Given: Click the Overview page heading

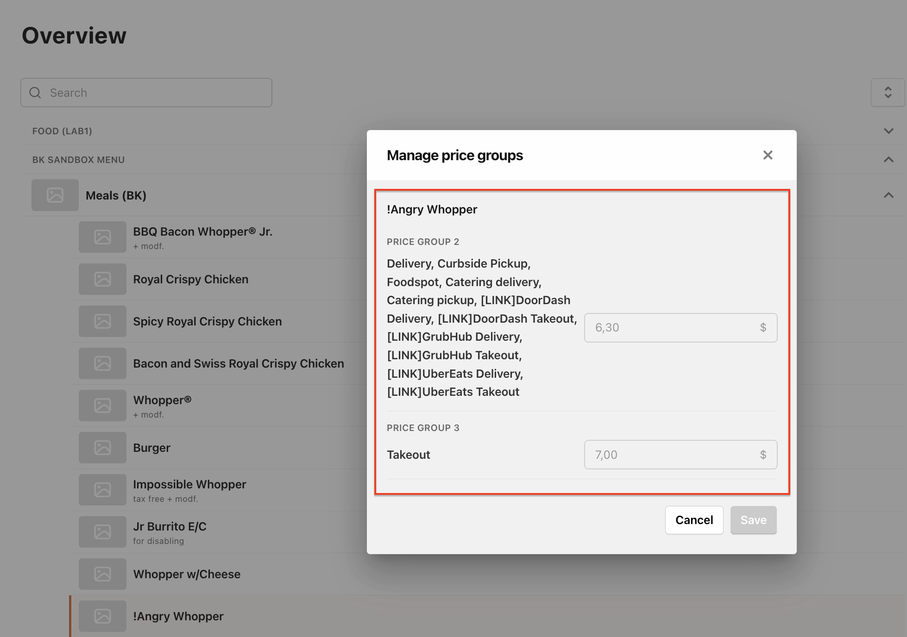Looking at the screenshot, I should click(74, 36).
